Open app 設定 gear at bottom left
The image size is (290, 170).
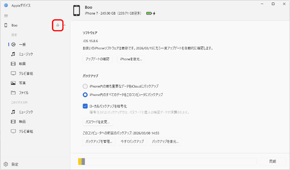click(x=6, y=164)
